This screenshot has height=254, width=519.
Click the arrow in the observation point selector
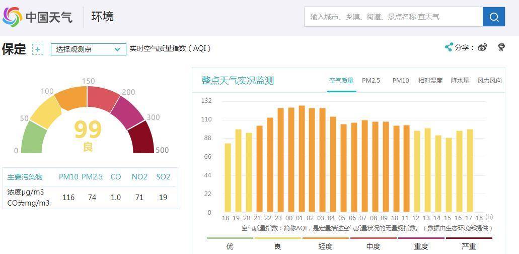[x=117, y=49]
